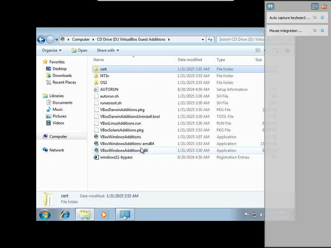Viewport: 331px width, 248px height.
Task: Select the runasroot.sh file icon
Action: pyautogui.click(x=96, y=103)
